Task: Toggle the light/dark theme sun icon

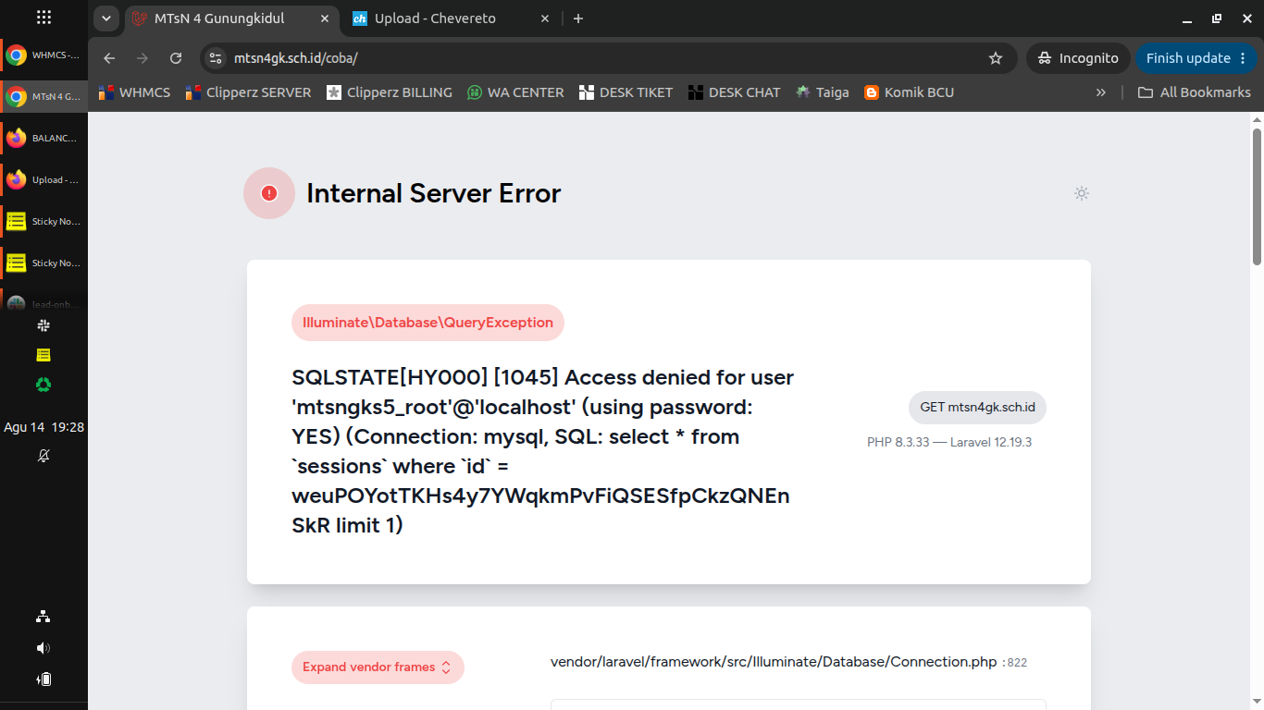Action: pos(1082,193)
